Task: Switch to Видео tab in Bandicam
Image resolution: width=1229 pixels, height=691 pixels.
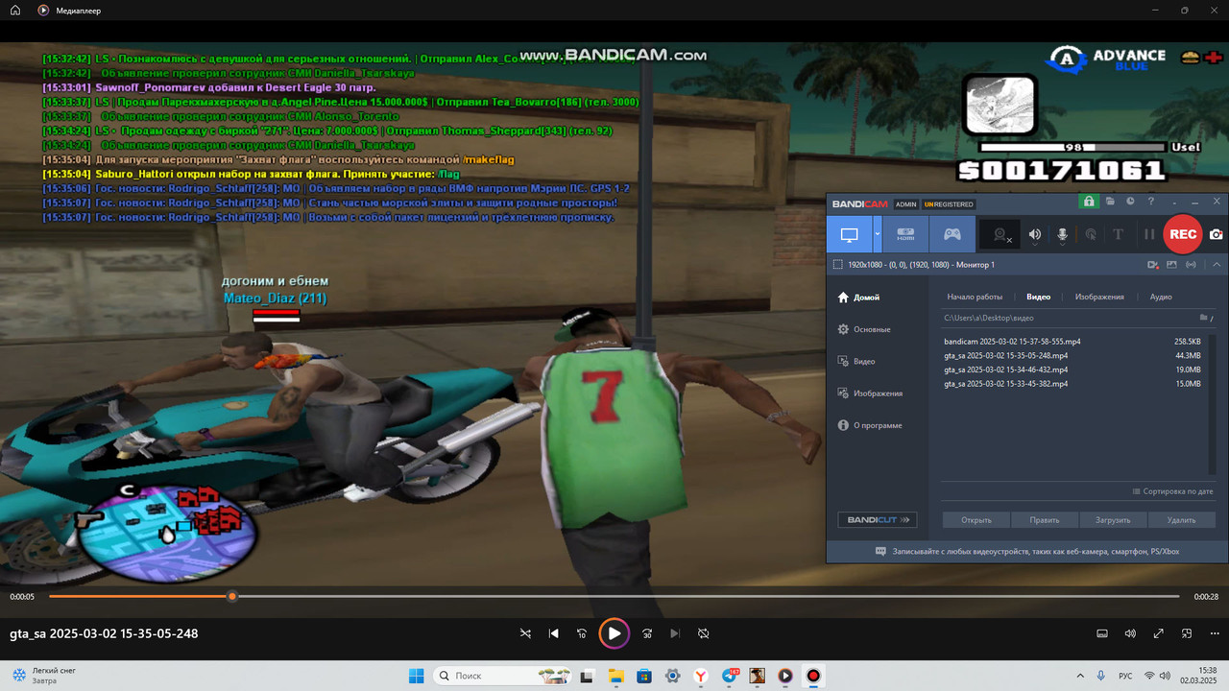Action: [1038, 297]
